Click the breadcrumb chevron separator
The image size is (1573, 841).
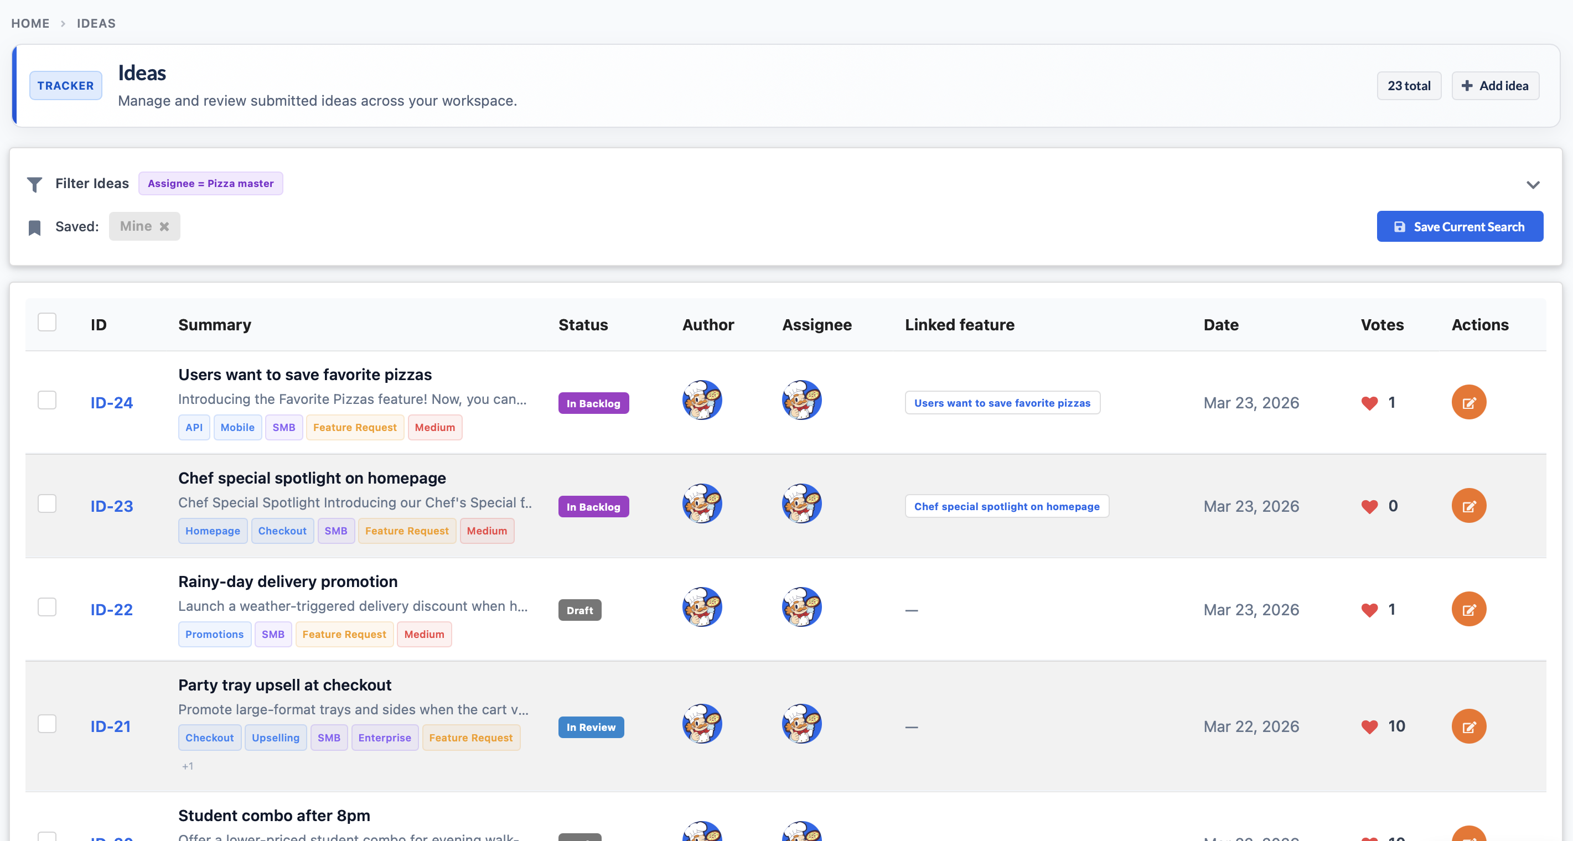click(63, 23)
